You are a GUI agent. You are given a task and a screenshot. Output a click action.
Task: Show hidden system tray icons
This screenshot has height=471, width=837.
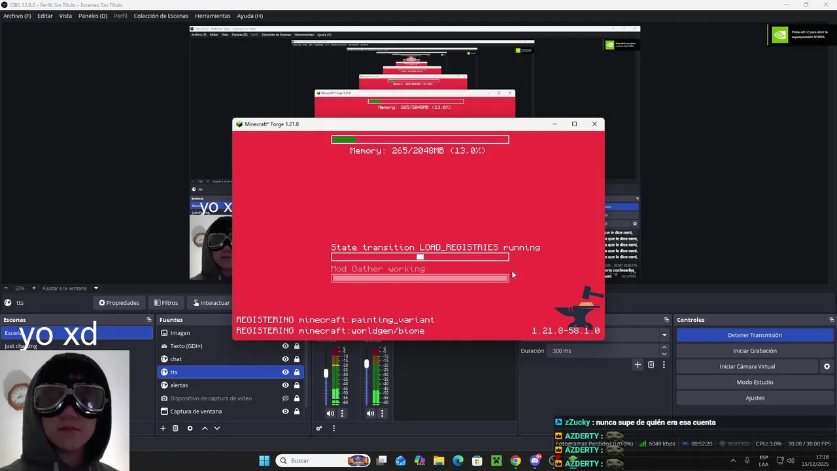[732, 461]
